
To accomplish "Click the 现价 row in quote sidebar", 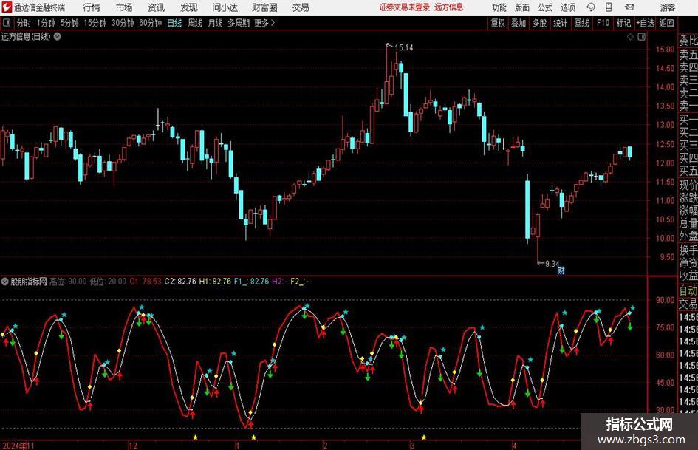I will [688, 185].
